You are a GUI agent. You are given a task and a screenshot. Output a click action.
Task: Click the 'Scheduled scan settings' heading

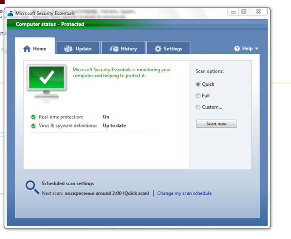click(x=67, y=184)
